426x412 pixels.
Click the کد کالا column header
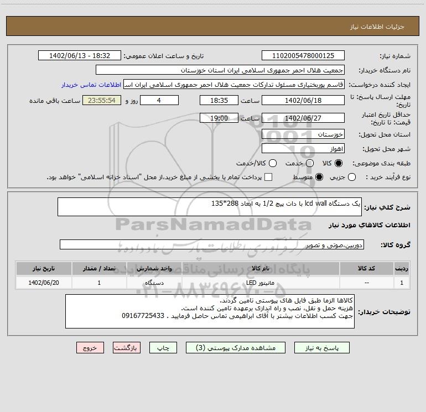coord(366,268)
